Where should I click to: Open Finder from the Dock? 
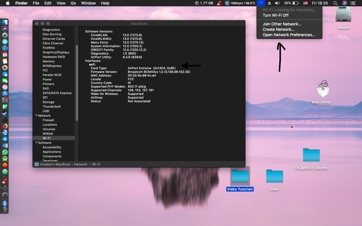[x=5, y=22]
